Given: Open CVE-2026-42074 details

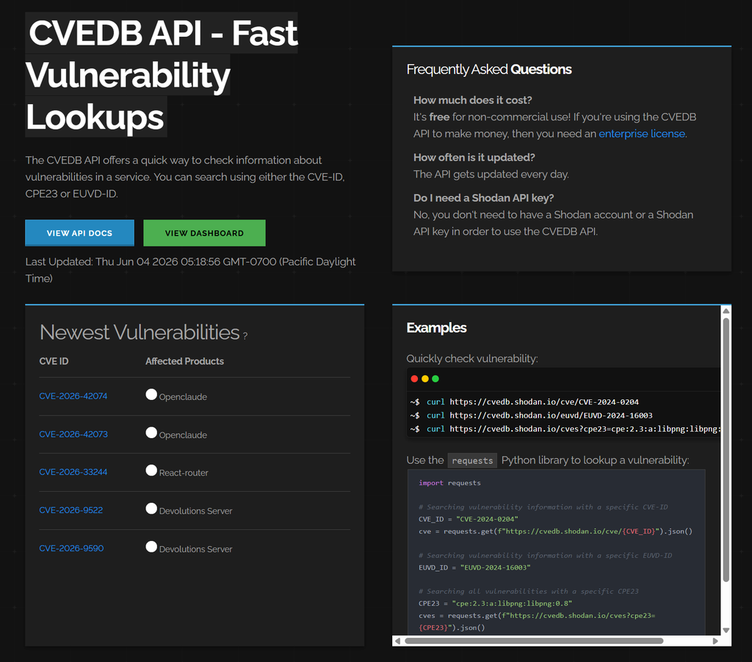Looking at the screenshot, I should coord(73,396).
